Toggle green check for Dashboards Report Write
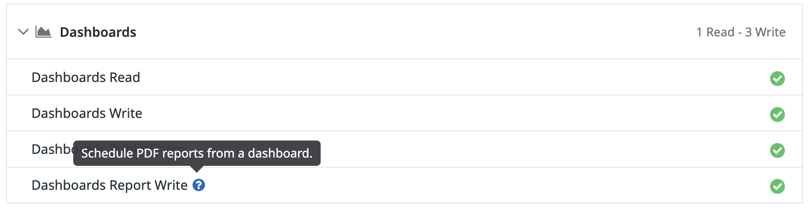Image resolution: width=809 pixels, height=211 pixels. pos(777,186)
